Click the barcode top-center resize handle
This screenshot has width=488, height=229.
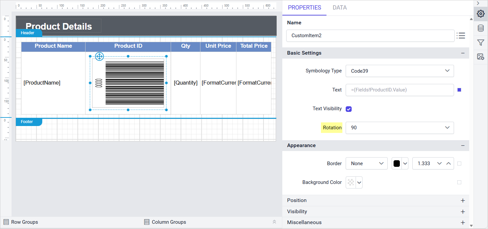(128, 56)
